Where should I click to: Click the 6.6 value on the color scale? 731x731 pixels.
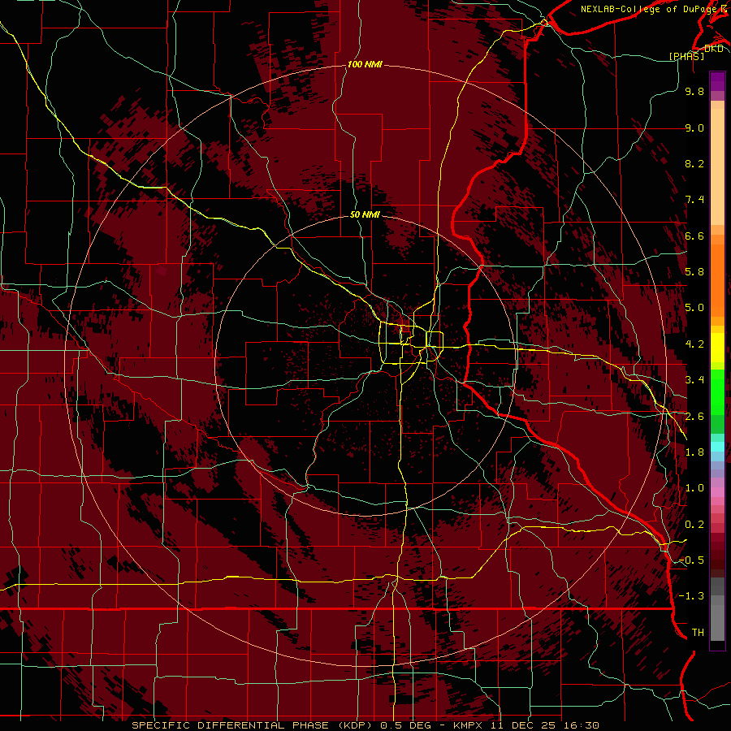[694, 236]
